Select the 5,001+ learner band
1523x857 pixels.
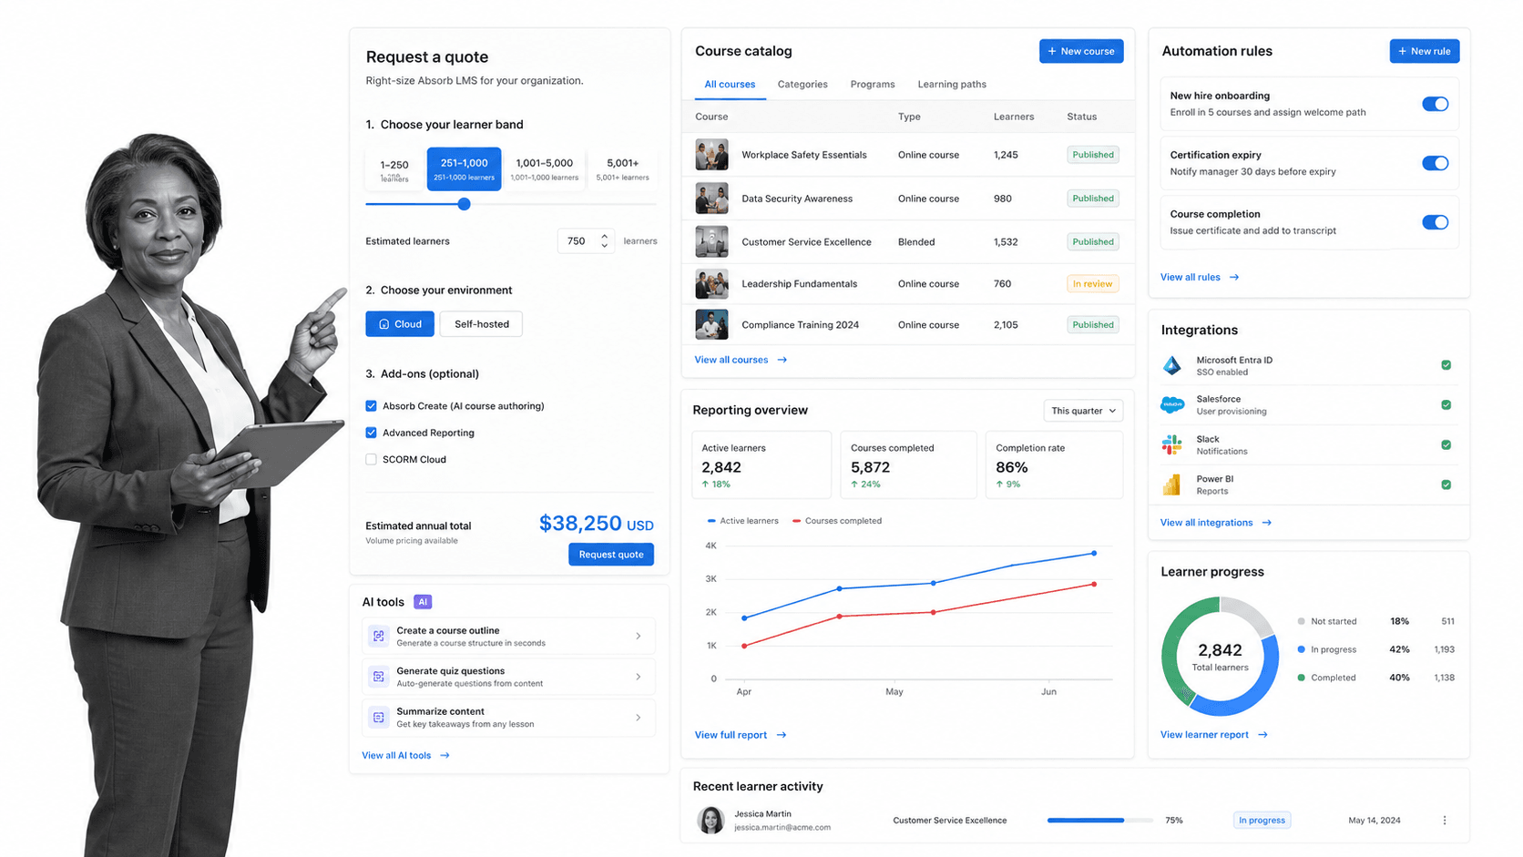pyautogui.click(x=622, y=169)
